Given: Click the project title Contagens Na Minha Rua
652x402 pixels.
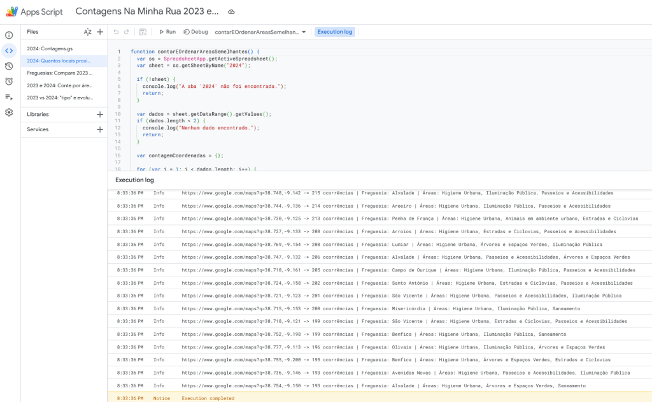Looking at the screenshot, I should click(x=146, y=11).
